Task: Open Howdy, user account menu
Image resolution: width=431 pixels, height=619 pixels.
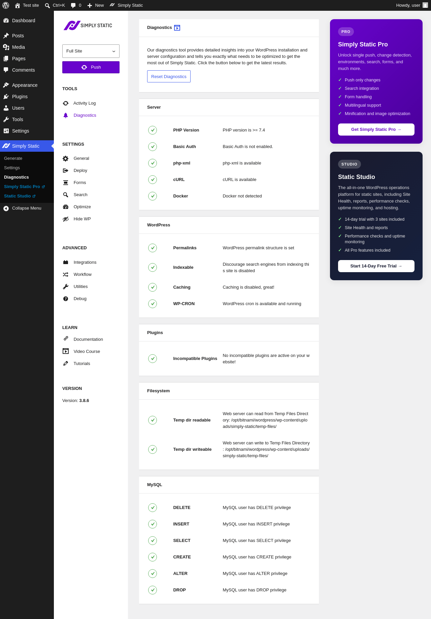Action: click(411, 5)
